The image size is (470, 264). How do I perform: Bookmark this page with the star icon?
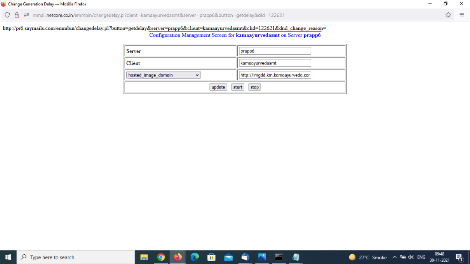pos(448,15)
